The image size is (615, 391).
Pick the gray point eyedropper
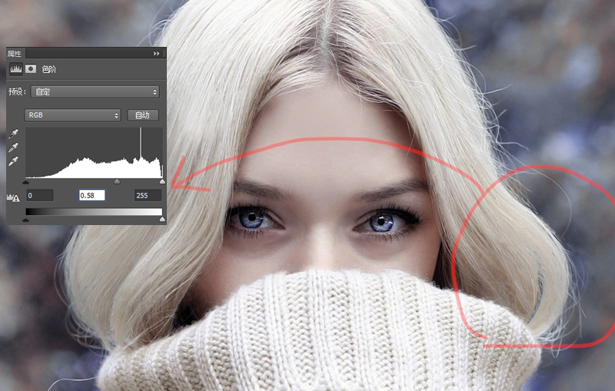pos(13,147)
